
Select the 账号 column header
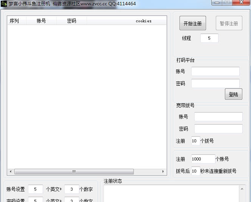pos(41,21)
